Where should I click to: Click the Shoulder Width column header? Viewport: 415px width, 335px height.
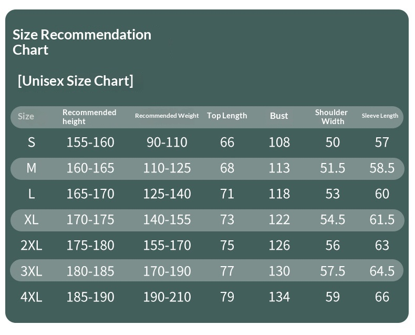click(x=331, y=117)
